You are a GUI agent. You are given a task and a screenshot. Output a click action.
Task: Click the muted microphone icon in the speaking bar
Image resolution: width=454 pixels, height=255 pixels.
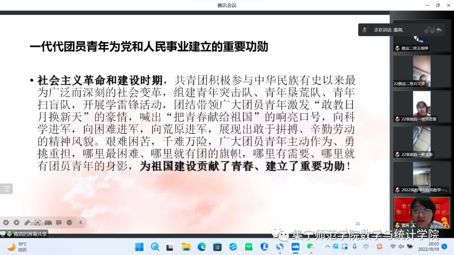click(x=365, y=30)
